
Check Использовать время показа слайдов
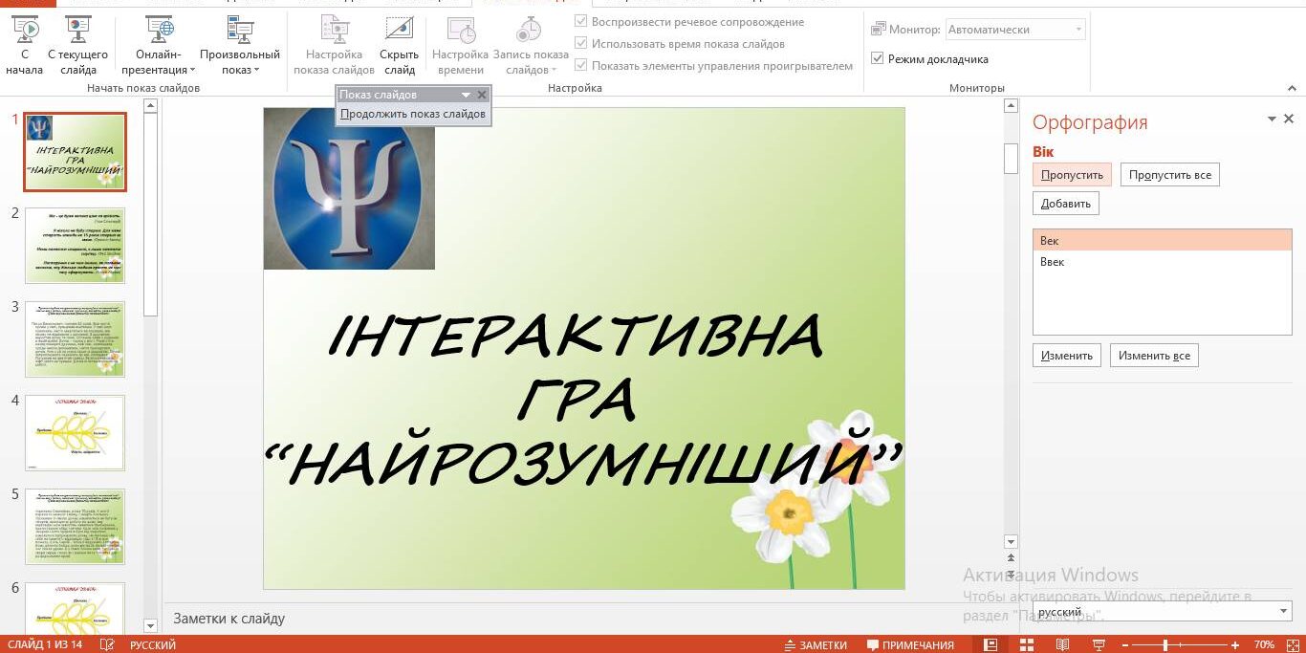[x=580, y=43]
